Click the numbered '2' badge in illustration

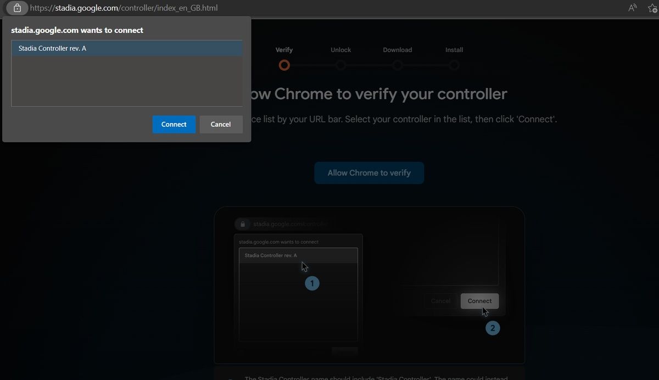click(493, 328)
